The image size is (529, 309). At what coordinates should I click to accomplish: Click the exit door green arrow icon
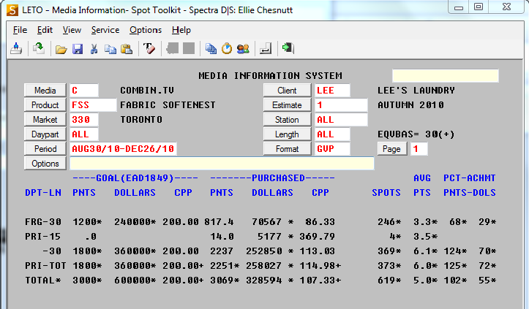288,48
